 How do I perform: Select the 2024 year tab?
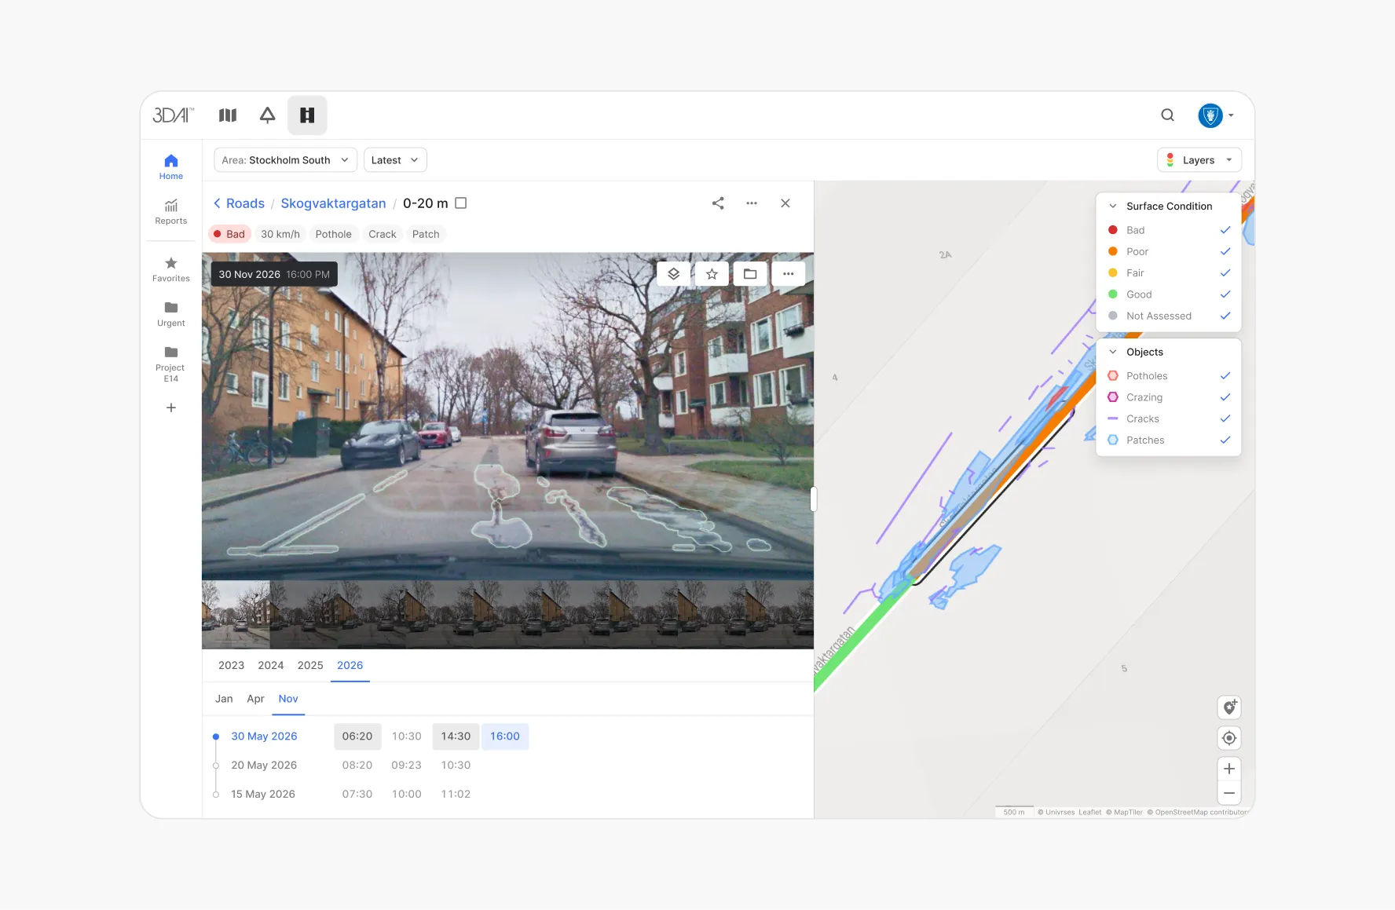tap(270, 665)
